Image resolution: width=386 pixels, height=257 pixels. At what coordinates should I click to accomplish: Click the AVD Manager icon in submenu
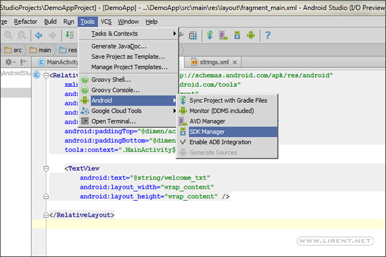[183, 121]
